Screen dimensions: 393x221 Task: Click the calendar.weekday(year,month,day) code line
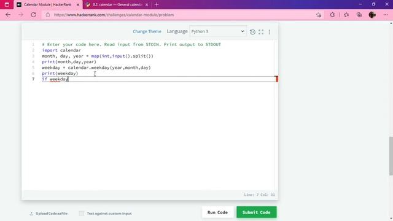coord(96,68)
